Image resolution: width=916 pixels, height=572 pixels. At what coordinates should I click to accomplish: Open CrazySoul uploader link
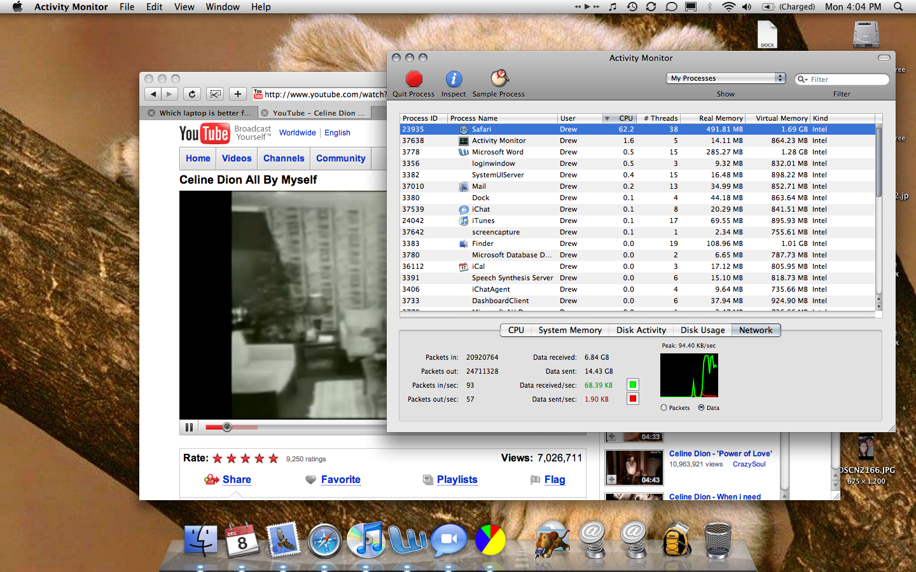[749, 464]
